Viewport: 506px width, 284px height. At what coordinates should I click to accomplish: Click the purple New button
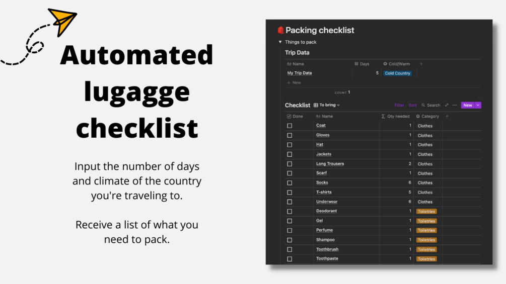tap(468, 105)
